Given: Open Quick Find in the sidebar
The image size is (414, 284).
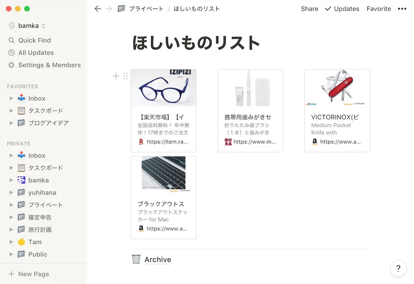Looking at the screenshot, I should (x=34, y=40).
